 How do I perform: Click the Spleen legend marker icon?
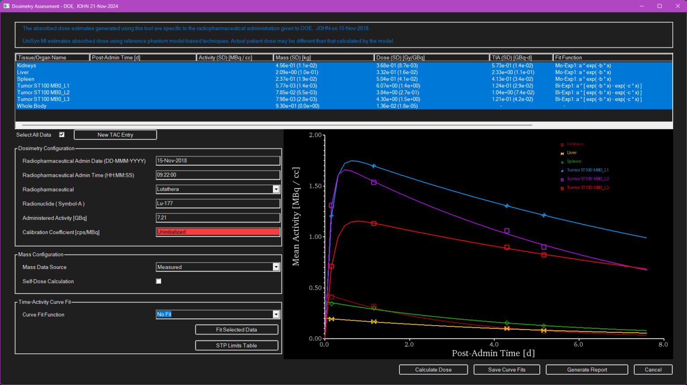tap(562, 162)
